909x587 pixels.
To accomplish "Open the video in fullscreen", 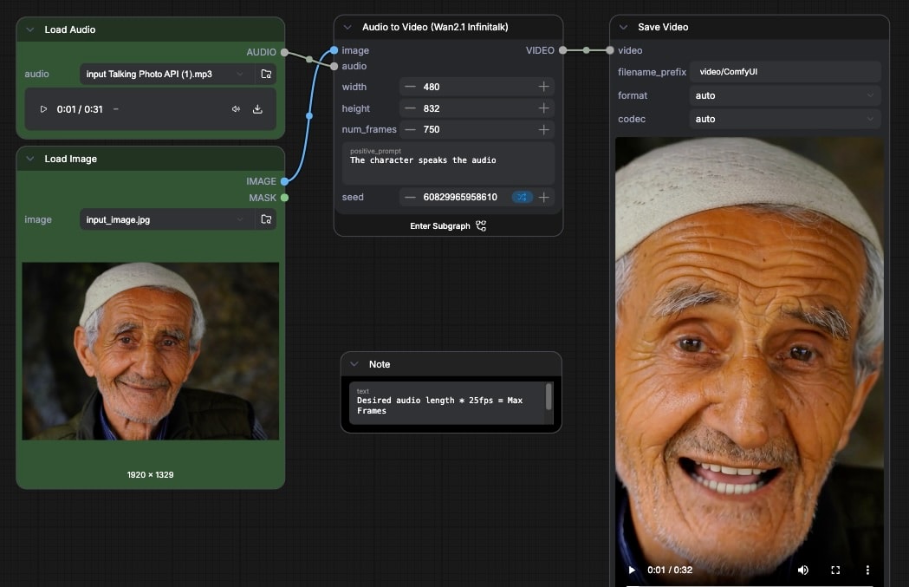I will [835, 571].
